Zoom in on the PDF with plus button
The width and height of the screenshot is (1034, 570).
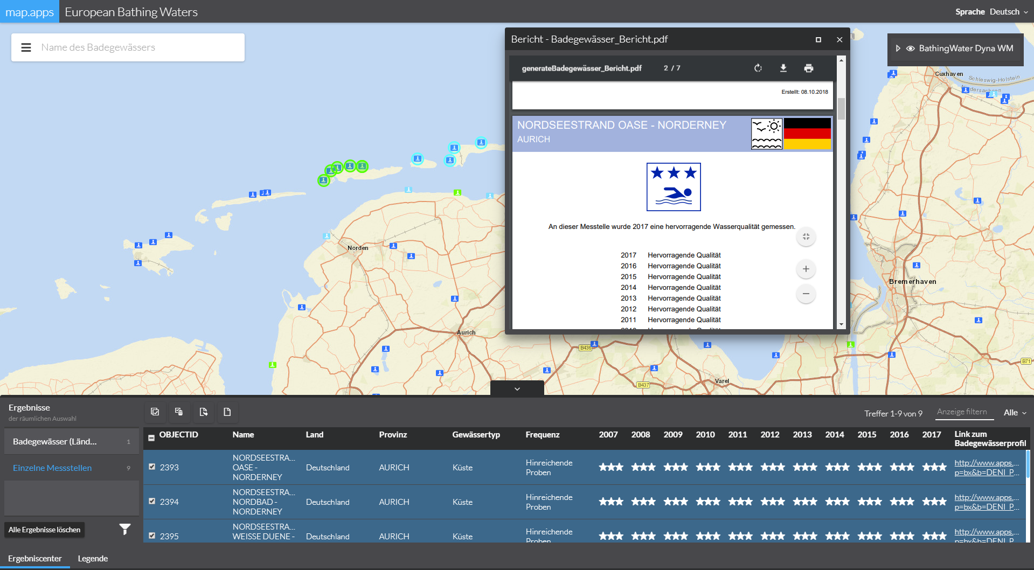click(806, 269)
